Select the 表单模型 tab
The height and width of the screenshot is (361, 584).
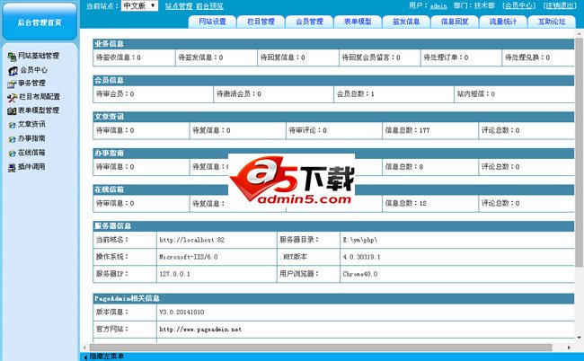tap(358, 22)
